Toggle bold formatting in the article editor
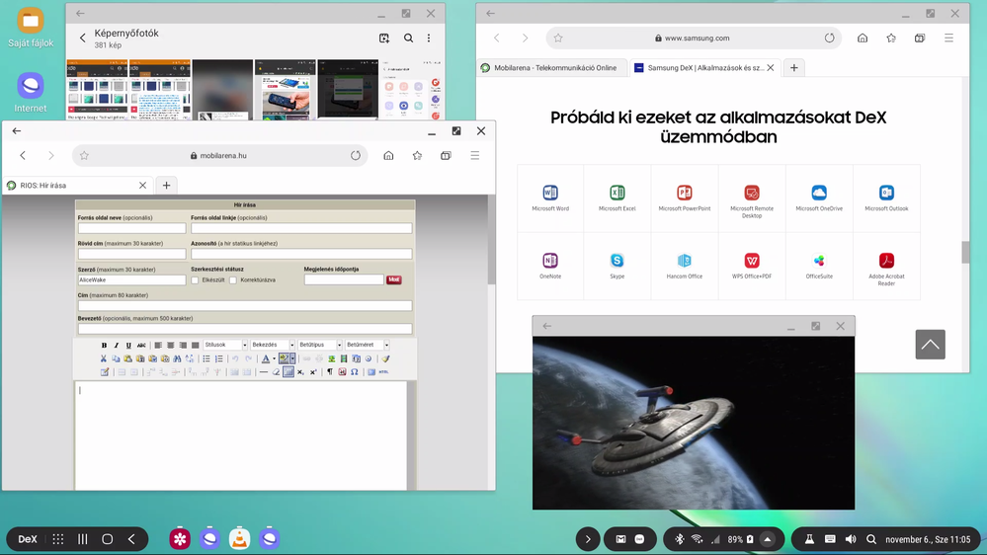Image resolution: width=987 pixels, height=555 pixels. coord(104,345)
